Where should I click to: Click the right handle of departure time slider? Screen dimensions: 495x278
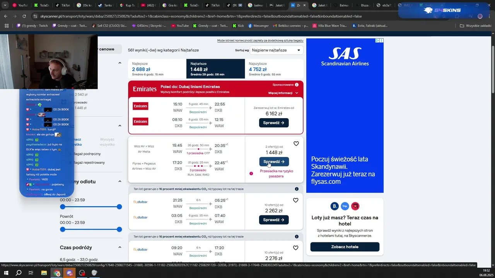pos(119,207)
